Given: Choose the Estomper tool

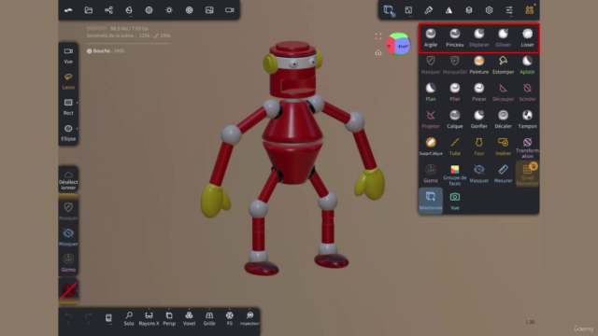Looking at the screenshot, I should 503,64.
